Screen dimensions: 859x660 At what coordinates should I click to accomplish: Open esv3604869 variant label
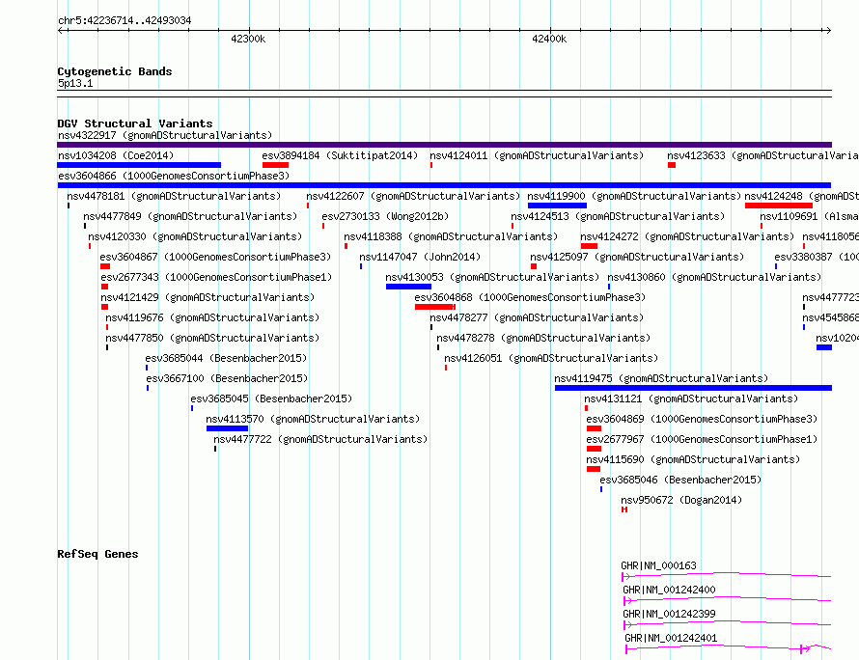[702, 419]
